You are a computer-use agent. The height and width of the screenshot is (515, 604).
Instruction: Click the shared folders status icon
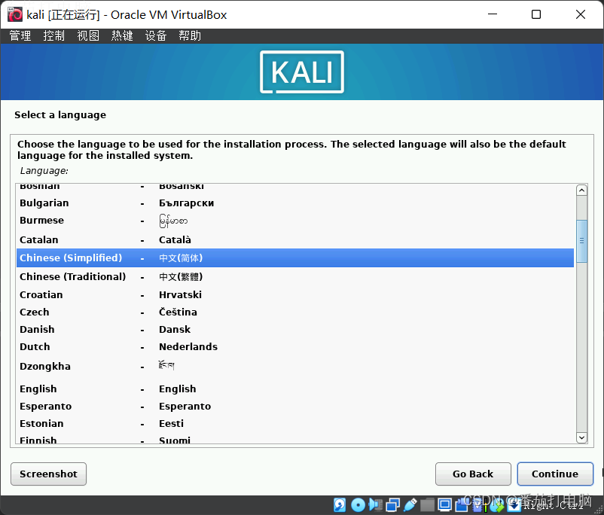pos(427,504)
